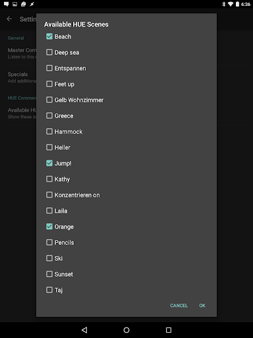Tap chat notification icon in status bar
This screenshot has width=253, height=338.
[x=7, y=4]
